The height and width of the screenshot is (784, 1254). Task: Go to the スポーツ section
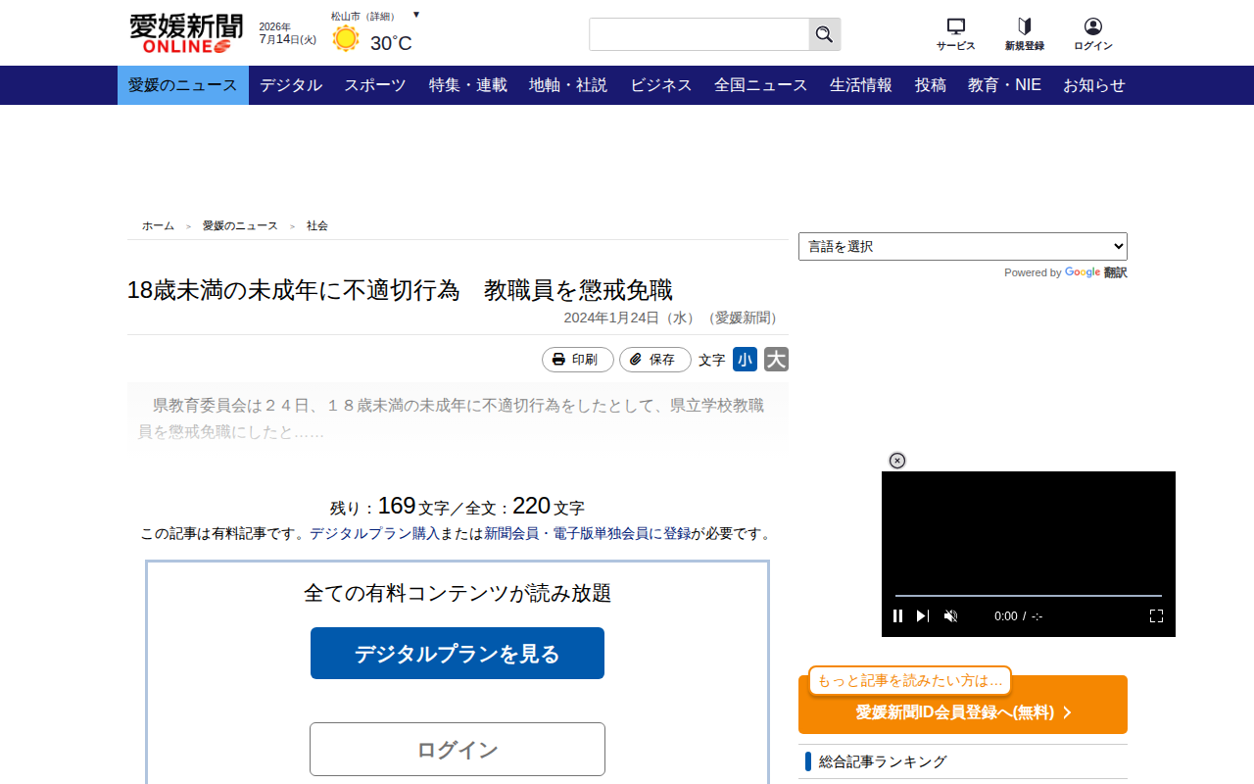tap(375, 85)
